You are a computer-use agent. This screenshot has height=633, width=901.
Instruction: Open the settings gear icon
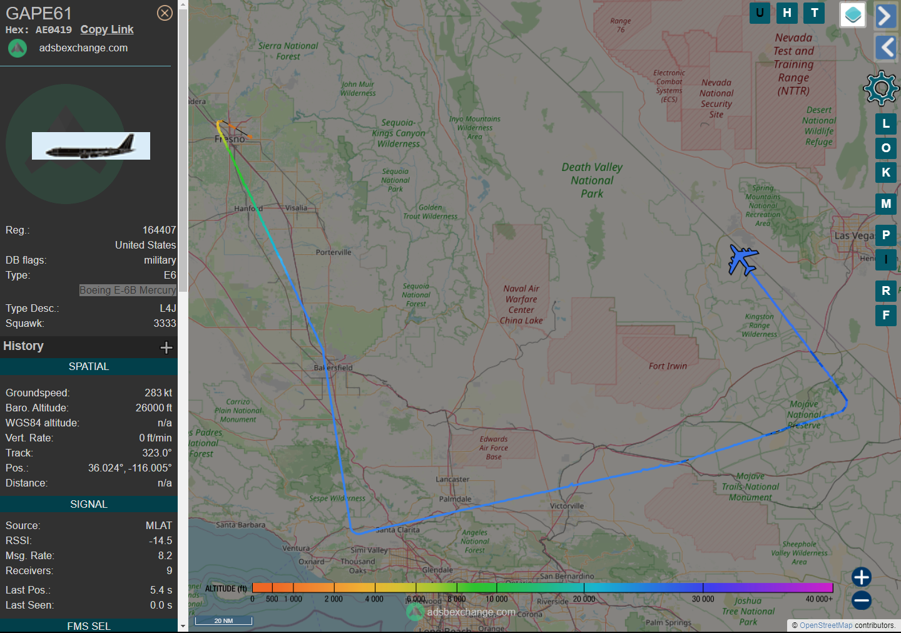(881, 88)
